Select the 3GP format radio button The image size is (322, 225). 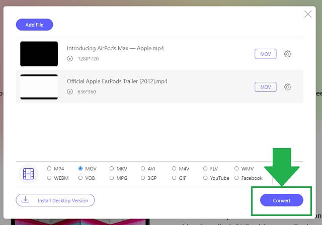(x=143, y=178)
